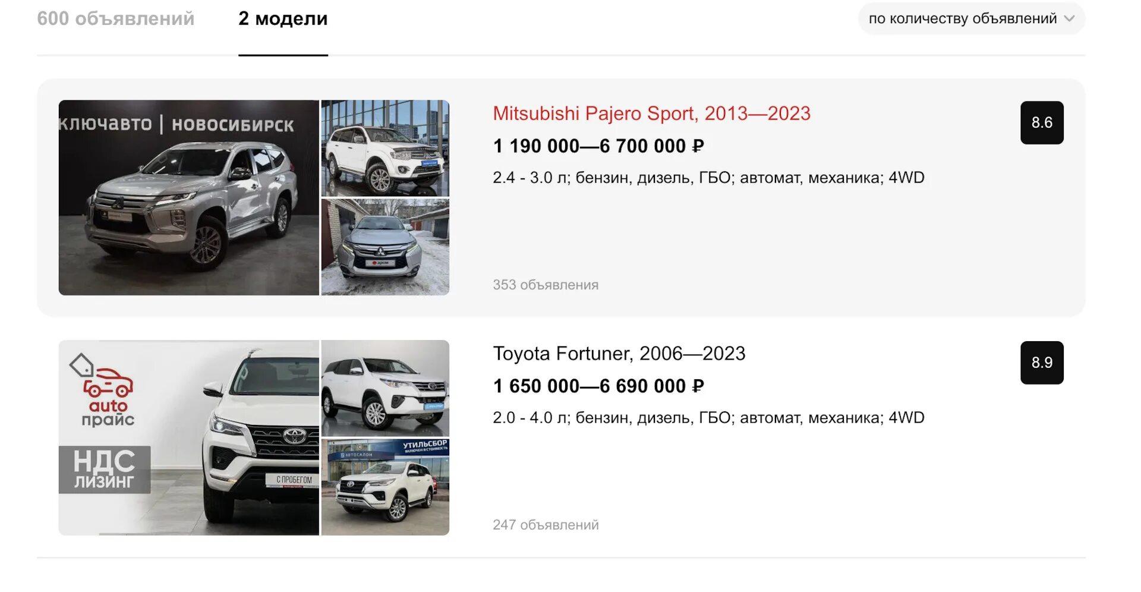Open the top-right white Fortuner thumbnail

coord(385,388)
